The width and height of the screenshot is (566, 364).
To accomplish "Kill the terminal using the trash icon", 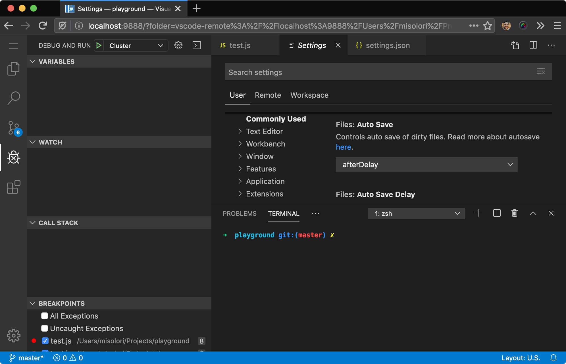I will (x=514, y=213).
